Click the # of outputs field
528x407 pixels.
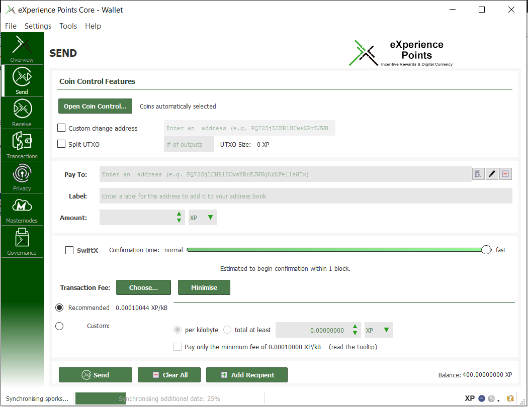pos(189,144)
